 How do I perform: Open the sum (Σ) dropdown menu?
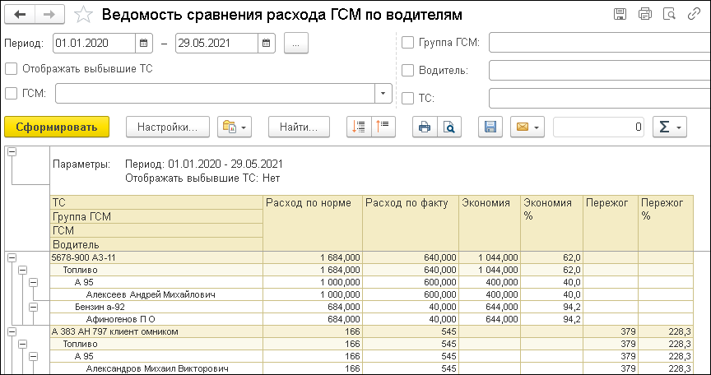(671, 127)
